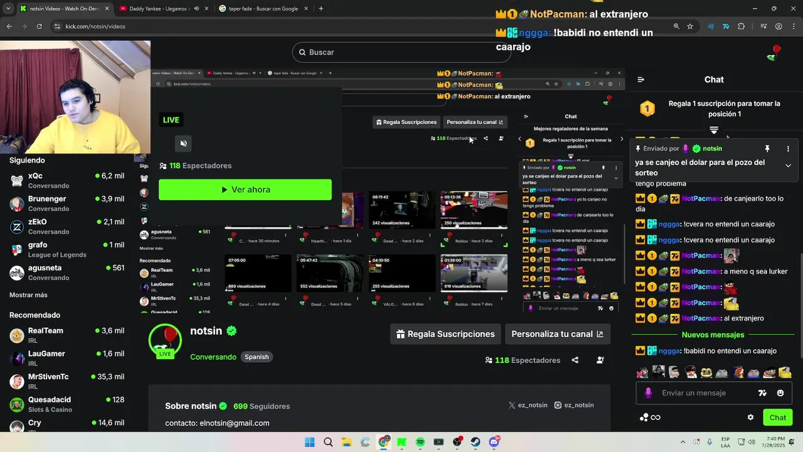
Task: Open the 7TV emote menu
Action: tap(762, 393)
